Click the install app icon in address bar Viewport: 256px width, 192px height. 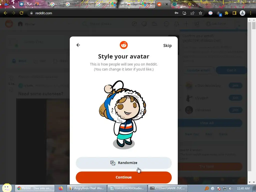[184, 13]
